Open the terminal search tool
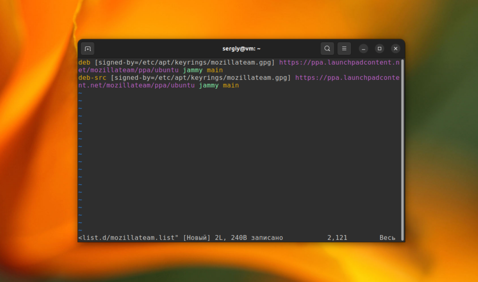 (x=327, y=48)
